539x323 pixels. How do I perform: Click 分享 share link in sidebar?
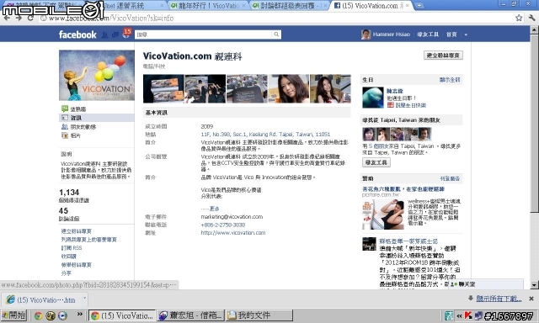[x=66, y=273]
